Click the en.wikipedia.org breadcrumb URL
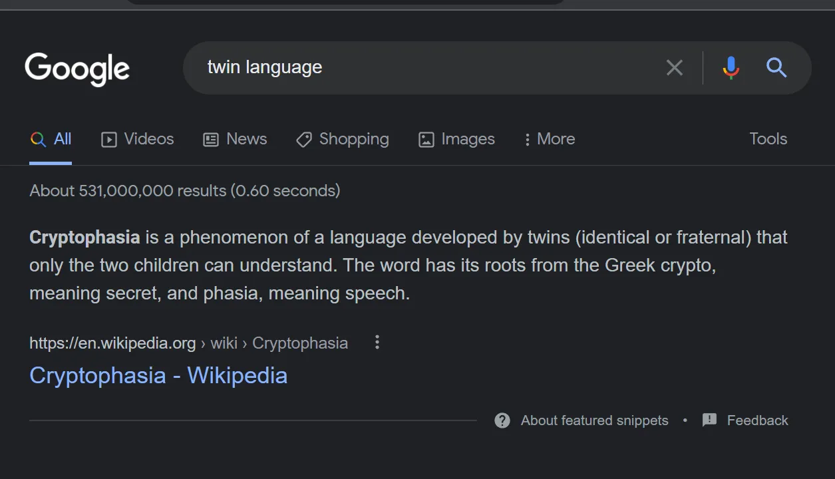The width and height of the screenshot is (835, 479). [188, 343]
